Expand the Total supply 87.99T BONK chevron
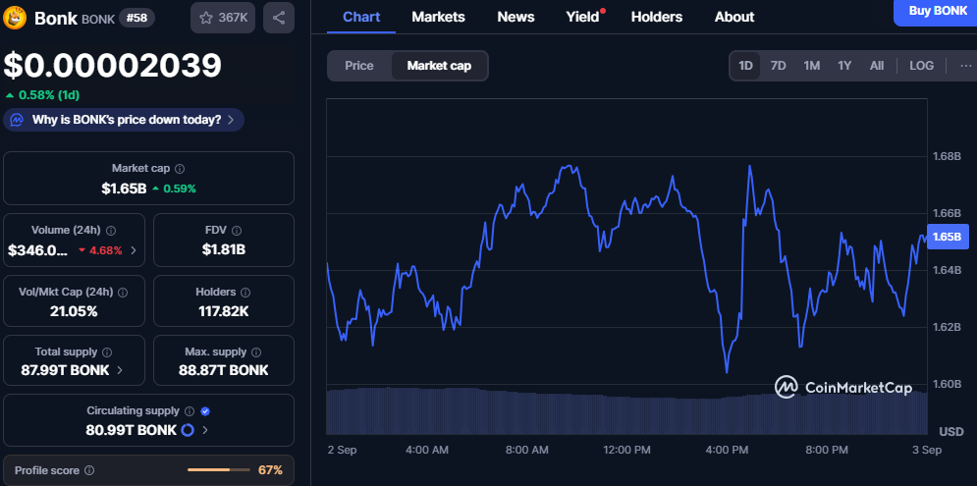Screen dimensions: 977x486 [x=121, y=370]
